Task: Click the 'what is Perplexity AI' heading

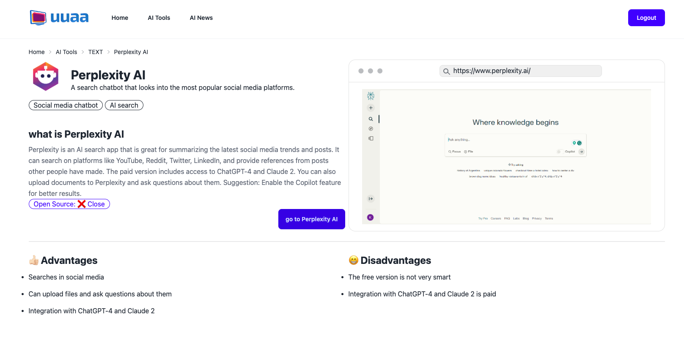Action: (76, 134)
